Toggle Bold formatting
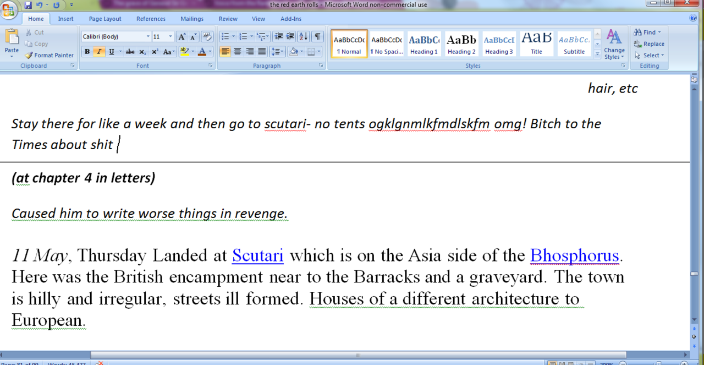The width and height of the screenshot is (704, 365). pyautogui.click(x=87, y=52)
